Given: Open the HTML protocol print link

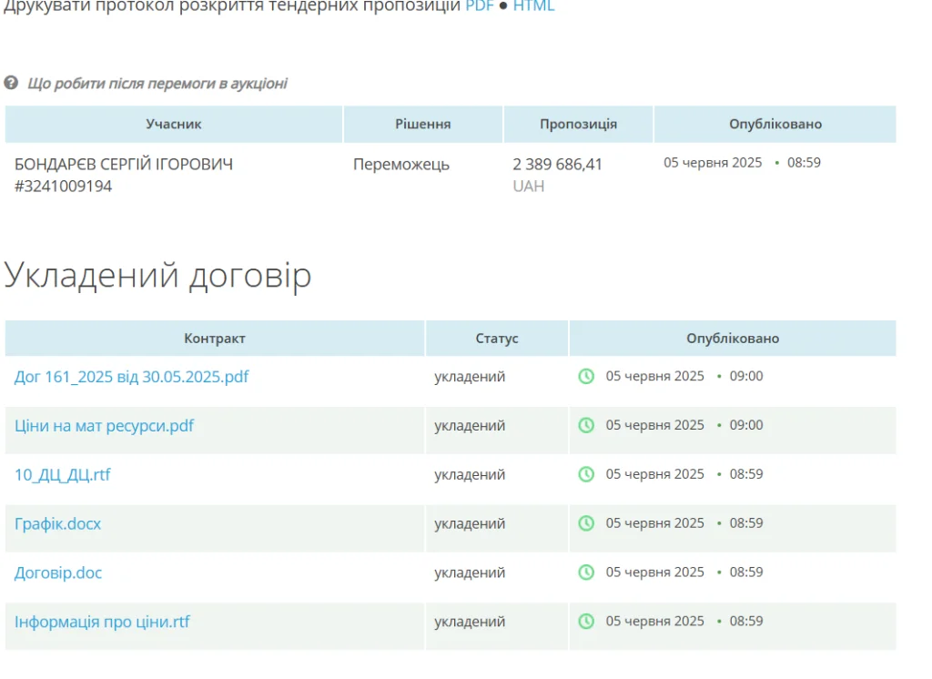Looking at the screenshot, I should (x=533, y=6).
